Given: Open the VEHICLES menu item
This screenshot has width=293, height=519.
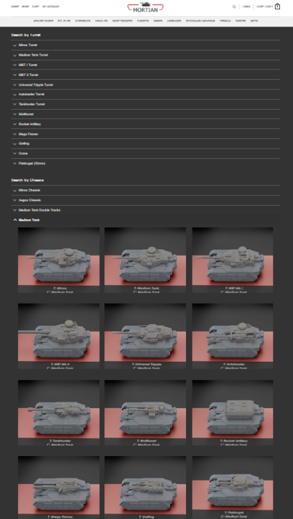Looking at the screenshot, I should [x=101, y=21].
